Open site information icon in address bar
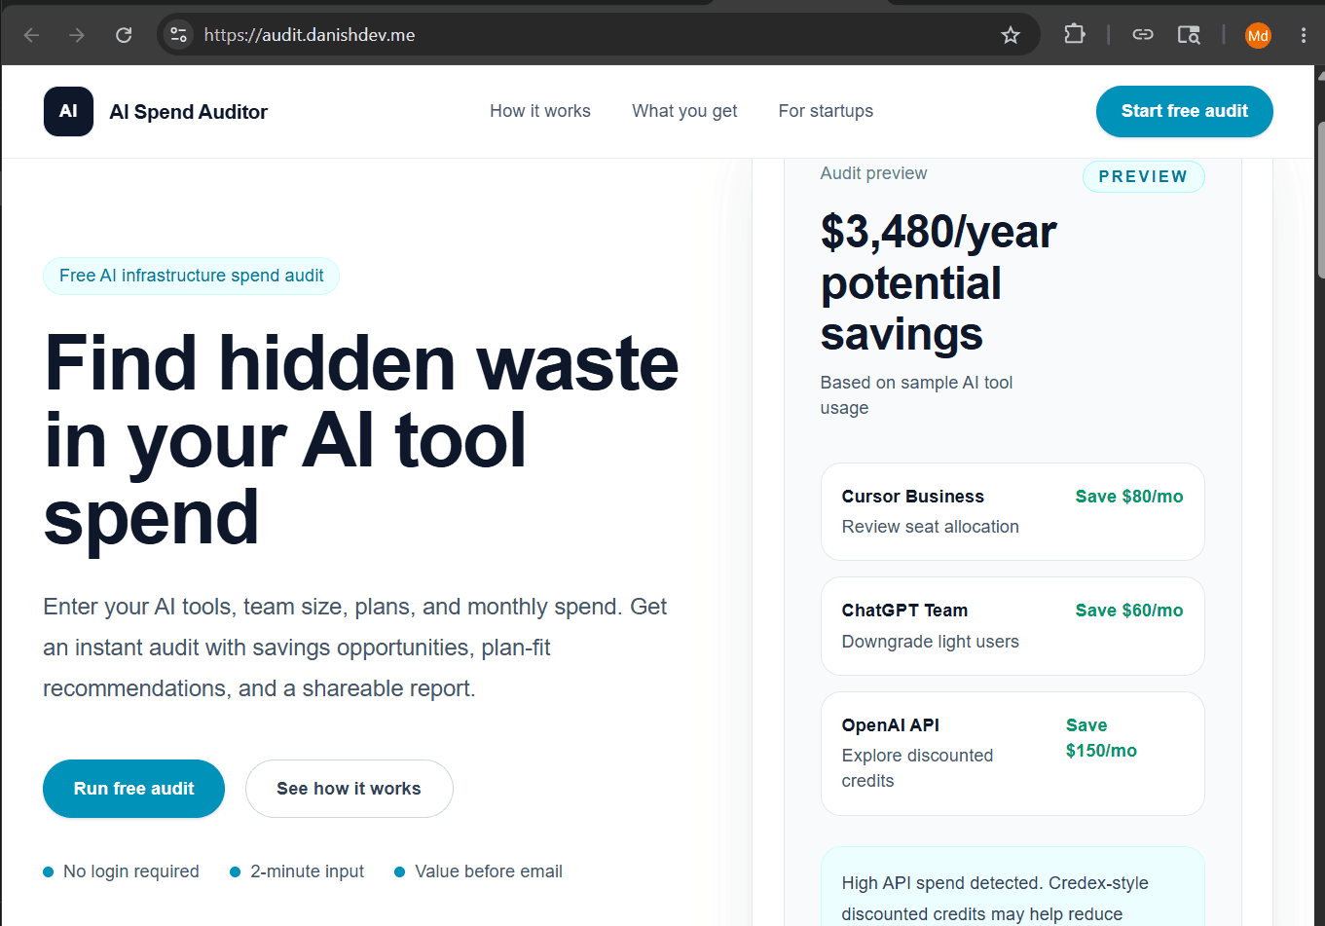1325x926 pixels. point(178,35)
